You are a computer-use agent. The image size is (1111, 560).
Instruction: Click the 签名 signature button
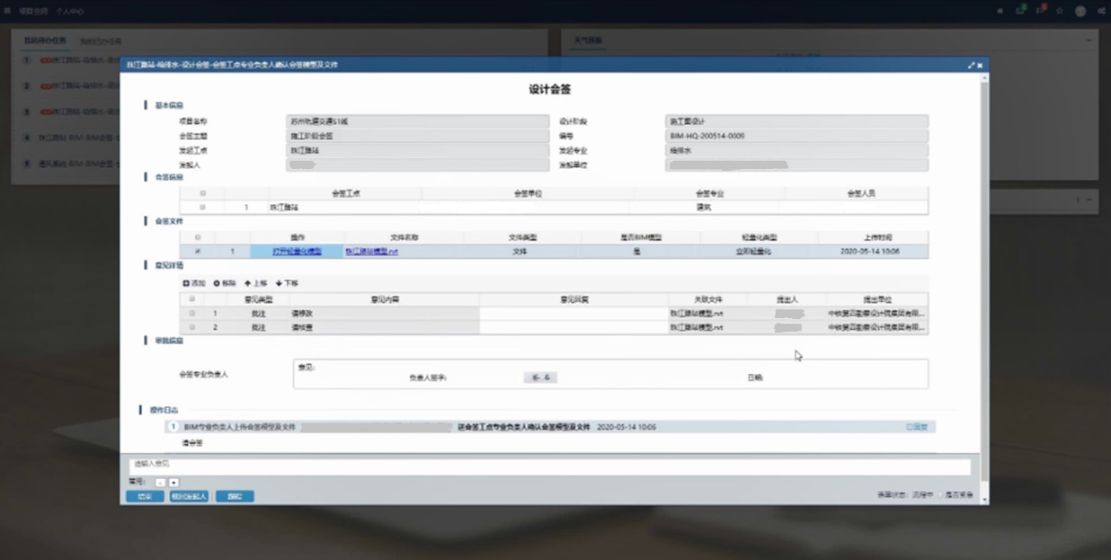(540, 378)
